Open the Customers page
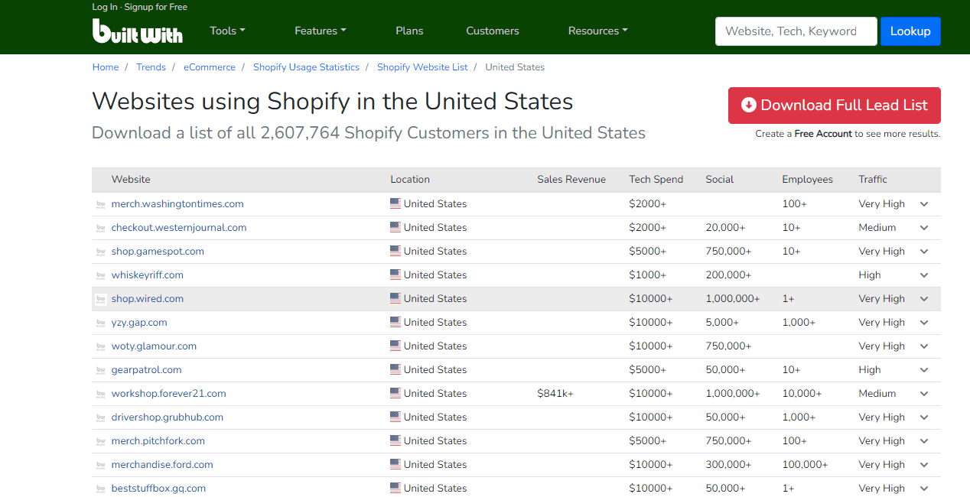Screen dimensions: 970x497 [492, 31]
